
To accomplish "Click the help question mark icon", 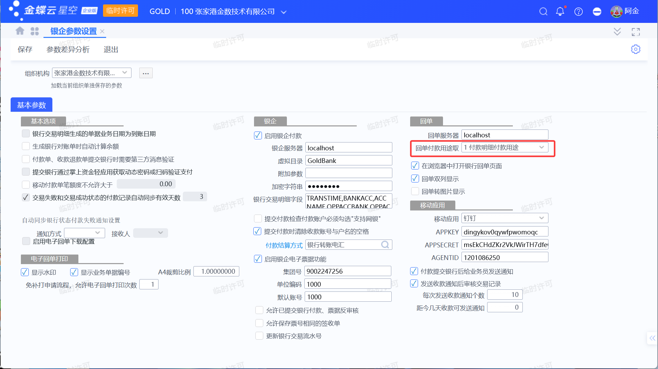I will pyautogui.click(x=579, y=12).
